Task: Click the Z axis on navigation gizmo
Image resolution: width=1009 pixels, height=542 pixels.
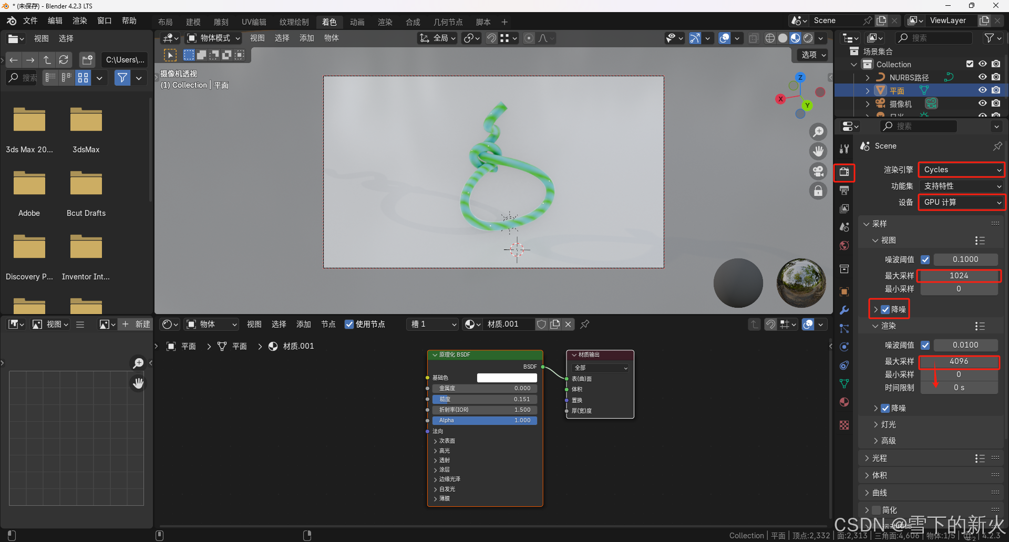Action: point(800,77)
